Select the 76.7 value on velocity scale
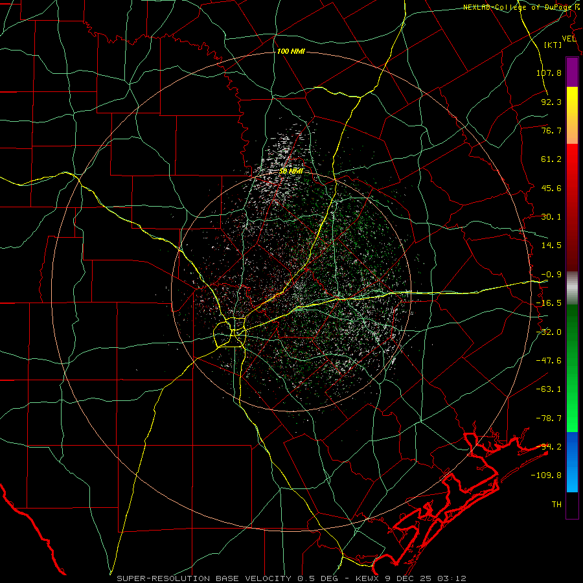 pyautogui.click(x=551, y=130)
